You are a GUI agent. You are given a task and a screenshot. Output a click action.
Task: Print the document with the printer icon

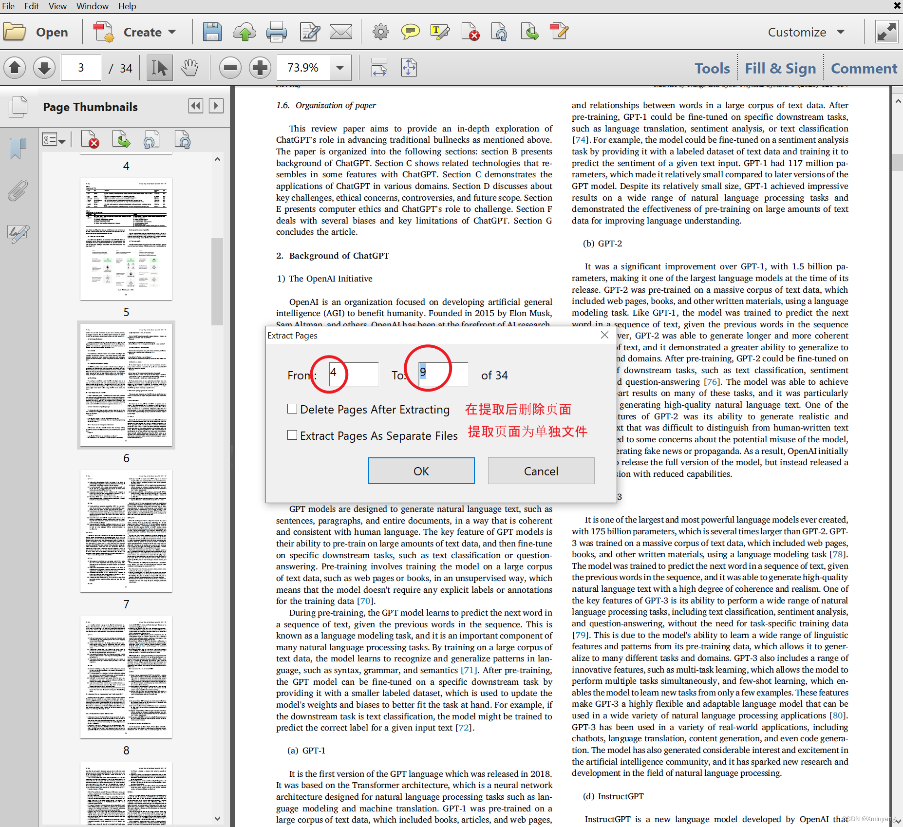tap(277, 32)
